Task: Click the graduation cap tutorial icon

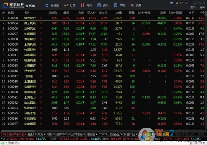Action: (x=172, y=3)
